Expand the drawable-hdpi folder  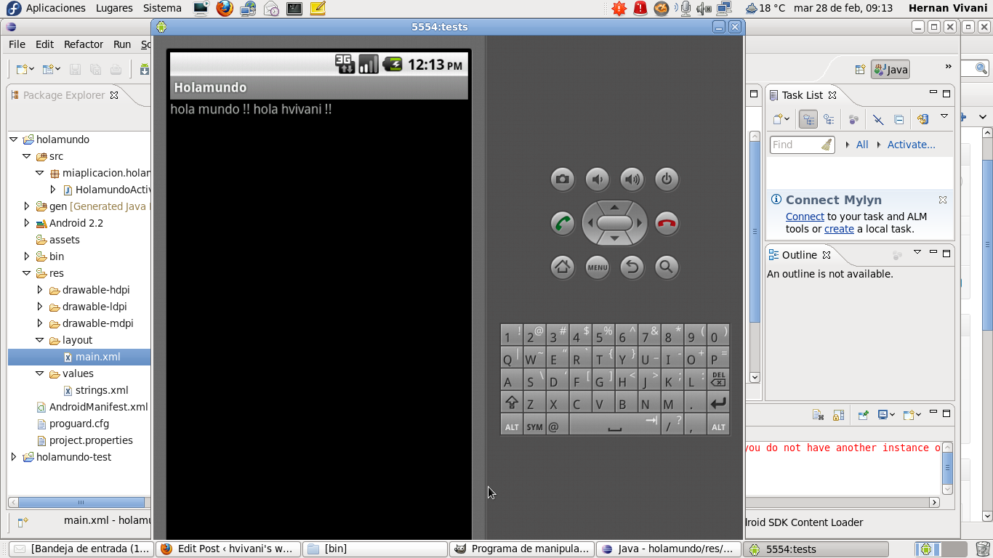[x=40, y=290]
